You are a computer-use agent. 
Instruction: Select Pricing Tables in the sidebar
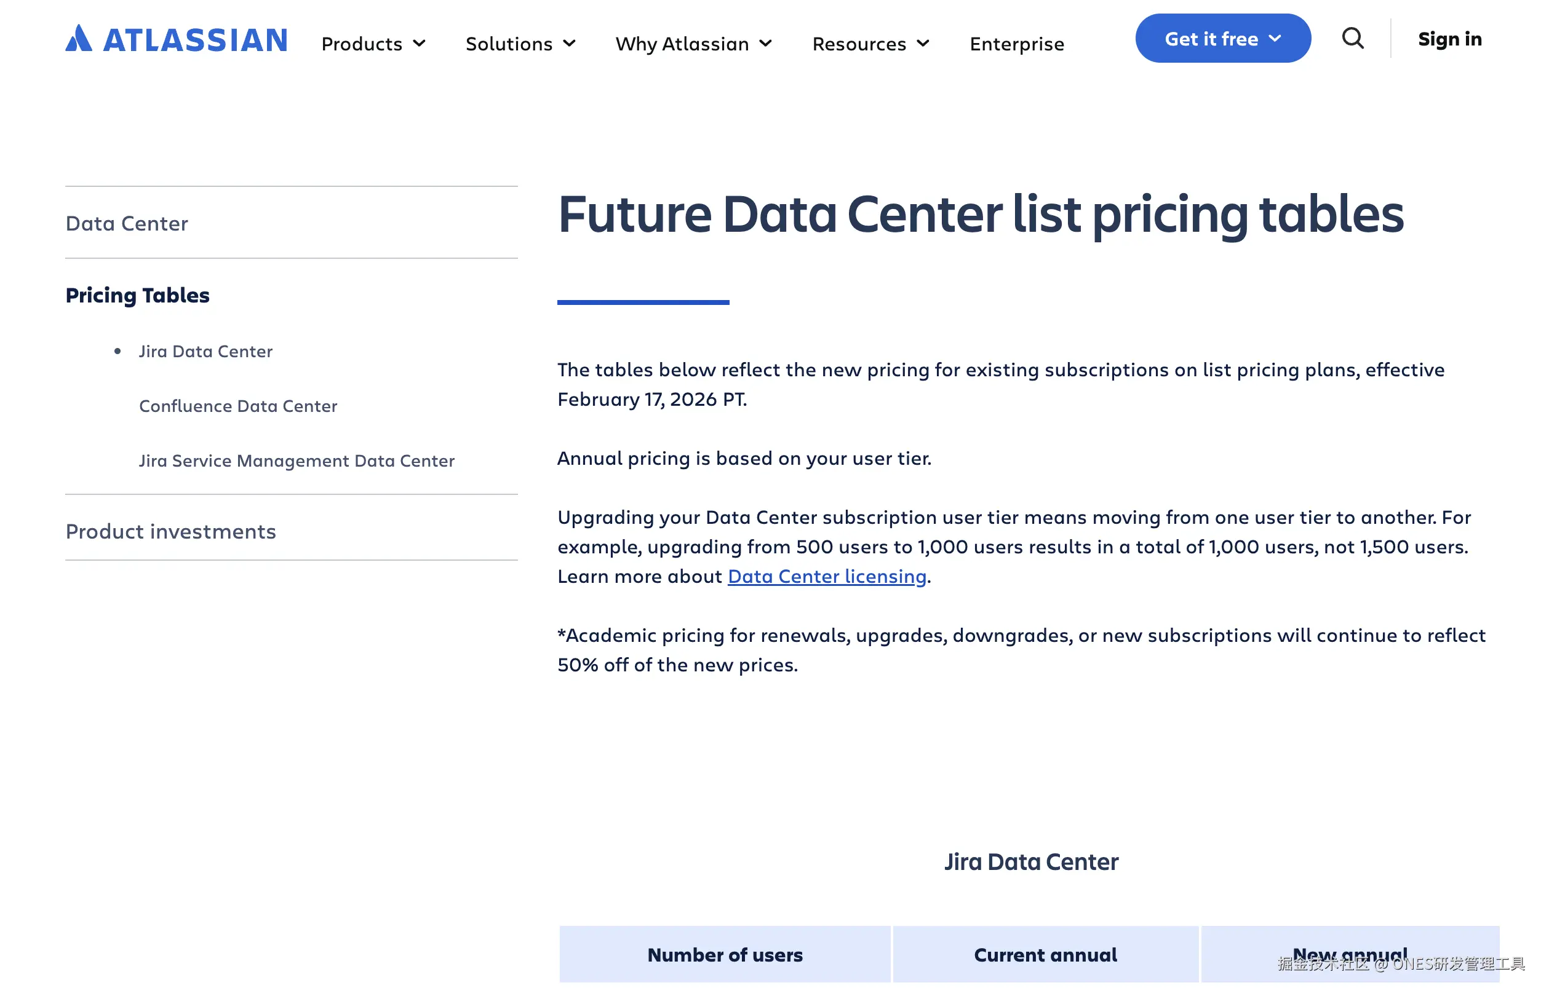[137, 295]
